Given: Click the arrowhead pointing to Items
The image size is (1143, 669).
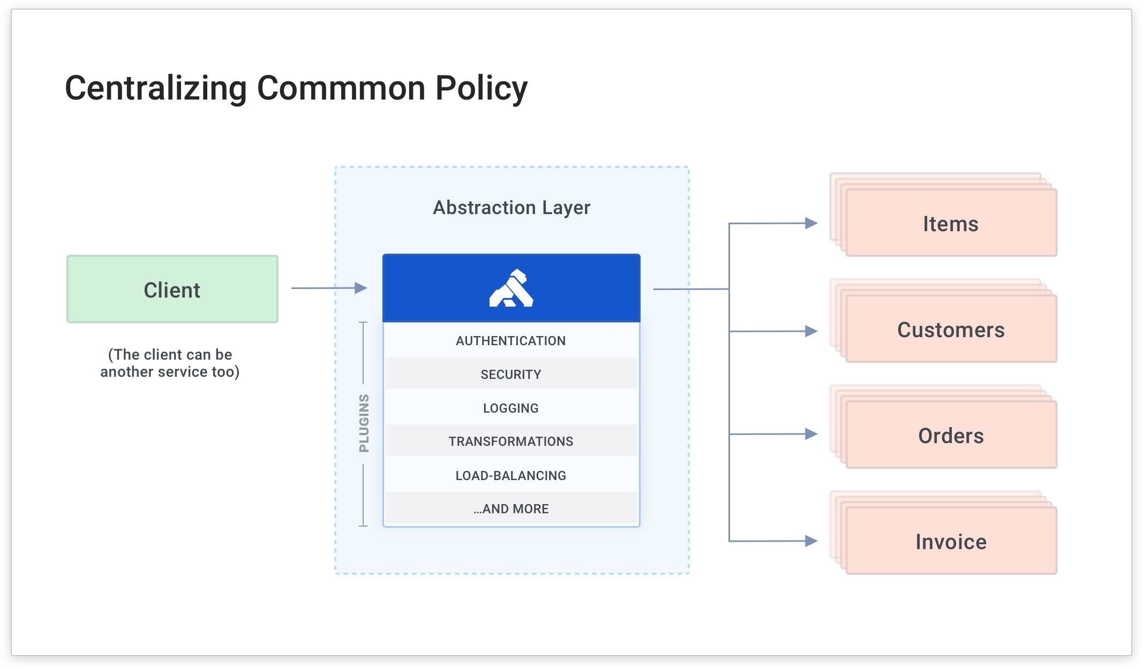Looking at the screenshot, I should pos(811,223).
